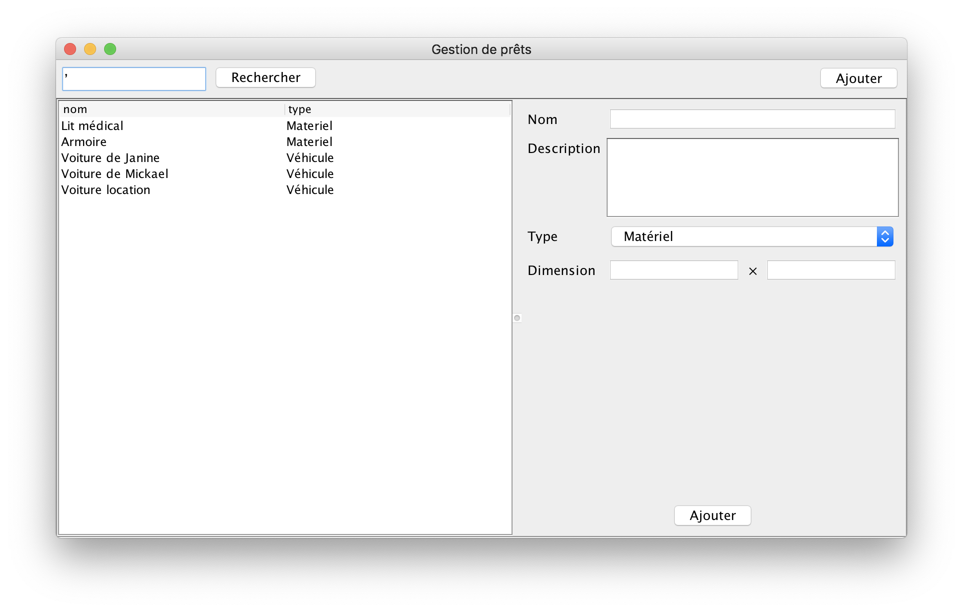Click the bottom Ajouter form button
This screenshot has width=963, height=612.
tap(712, 515)
